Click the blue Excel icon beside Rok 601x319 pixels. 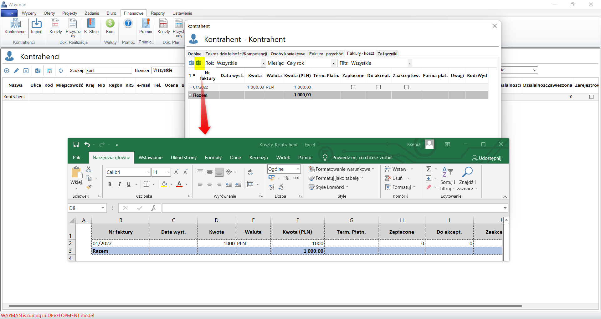[191, 63]
